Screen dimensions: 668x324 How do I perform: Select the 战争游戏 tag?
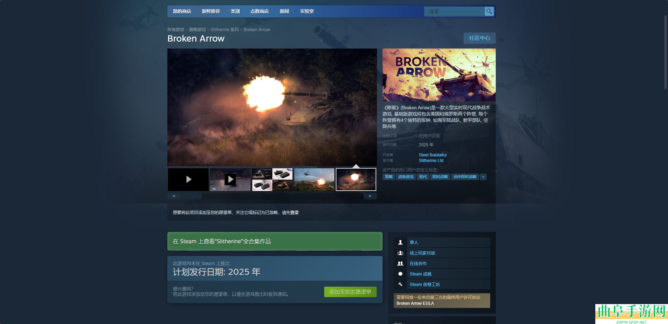[x=406, y=177]
